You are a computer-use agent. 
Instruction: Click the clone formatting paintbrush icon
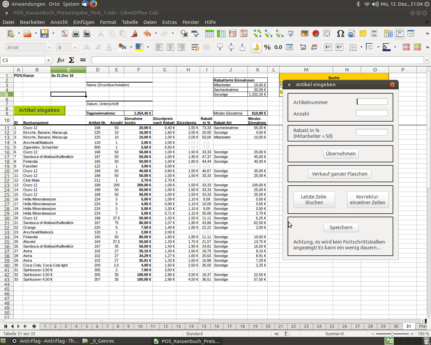(x=134, y=33)
